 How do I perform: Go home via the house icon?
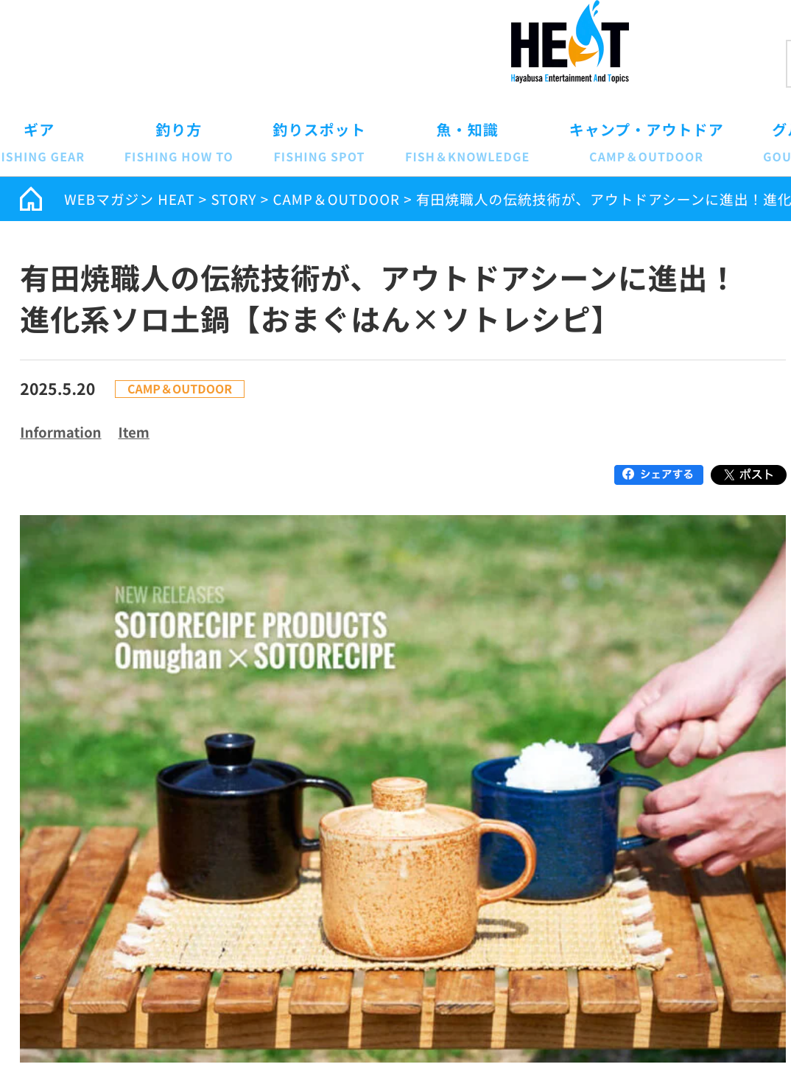click(31, 199)
